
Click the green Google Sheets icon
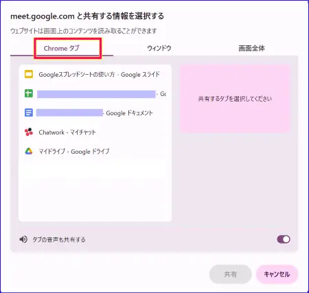(29, 93)
